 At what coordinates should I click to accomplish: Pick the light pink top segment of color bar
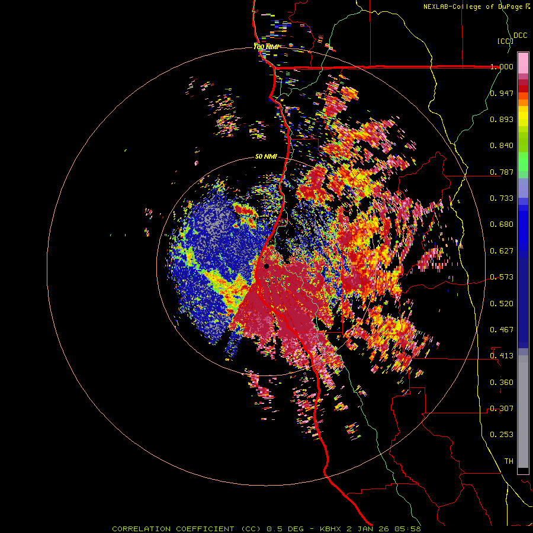[523, 63]
